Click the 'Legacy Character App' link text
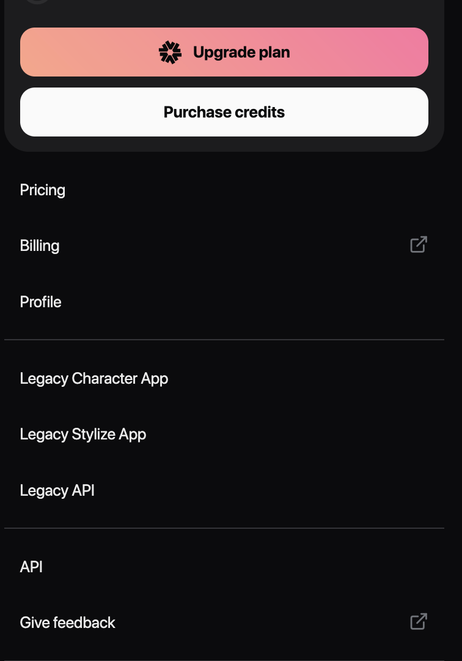The image size is (462, 661). point(94,379)
